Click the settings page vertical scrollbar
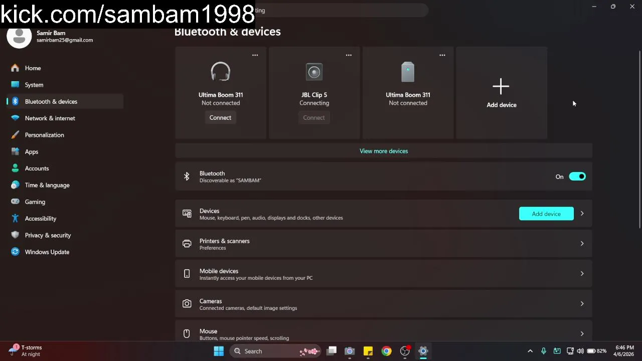642x361 pixels. click(x=639, y=139)
